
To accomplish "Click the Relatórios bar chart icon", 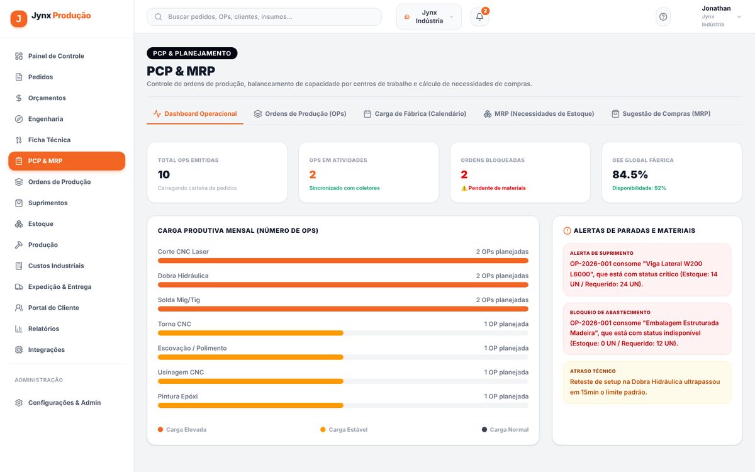I will [19, 329].
